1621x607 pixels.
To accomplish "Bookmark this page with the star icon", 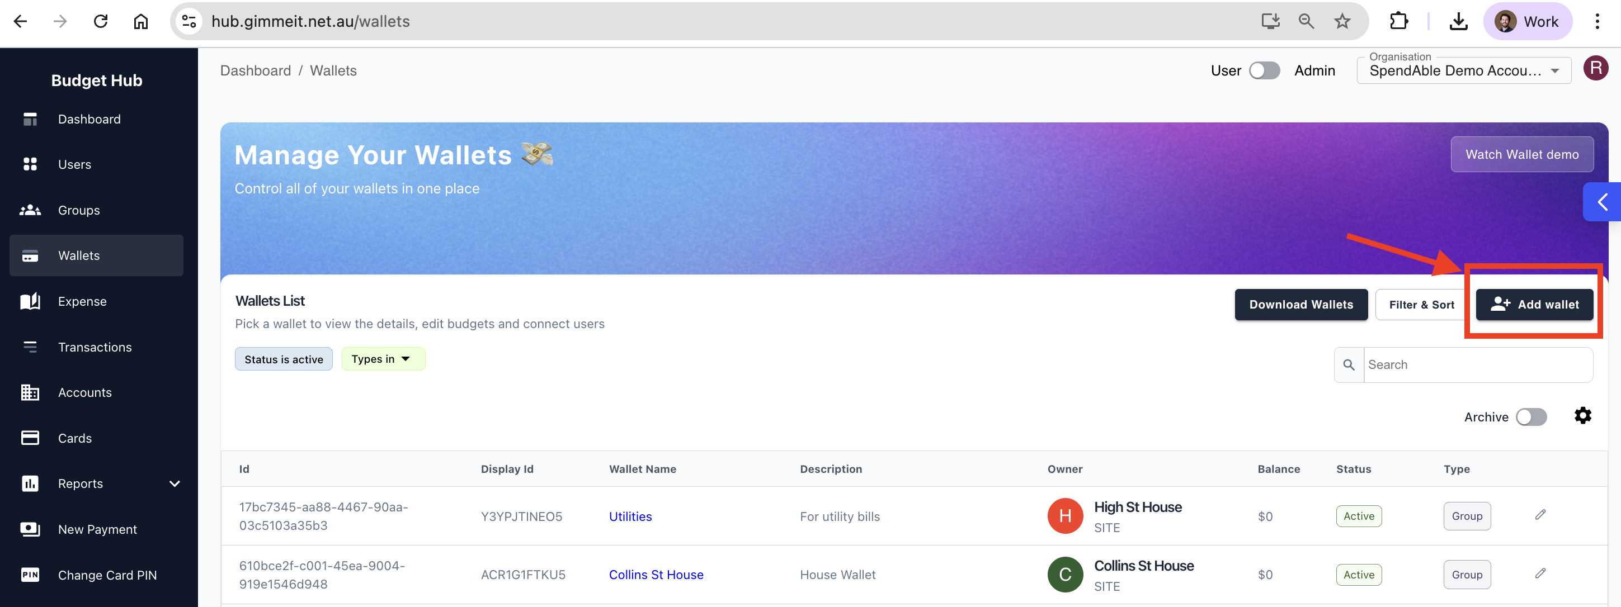I will pos(1342,21).
